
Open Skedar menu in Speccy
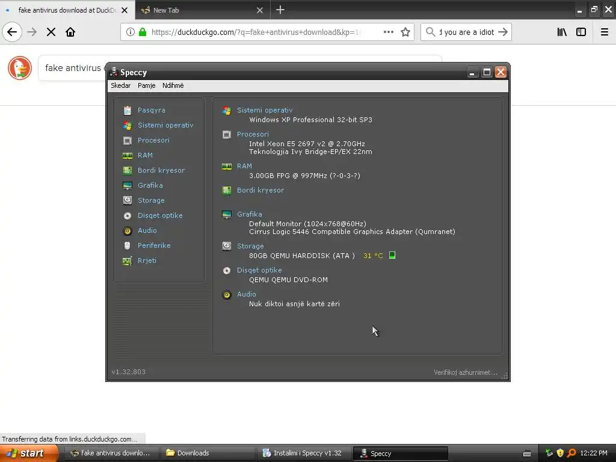click(x=120, y=85)
